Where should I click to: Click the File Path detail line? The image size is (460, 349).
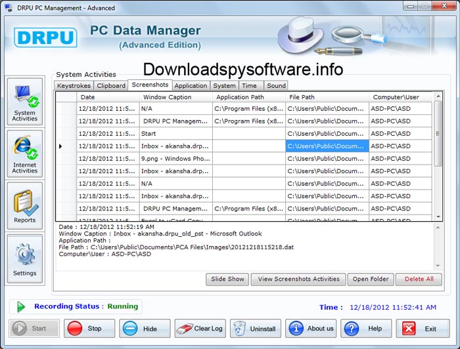coord(176,247)
